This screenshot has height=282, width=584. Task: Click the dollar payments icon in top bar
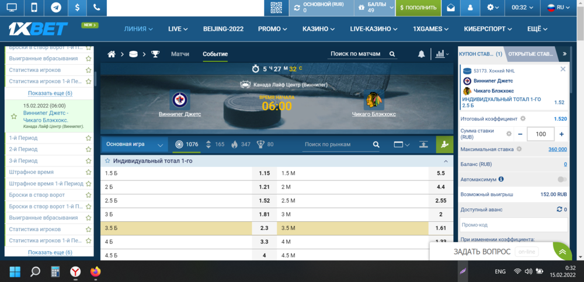77,8
